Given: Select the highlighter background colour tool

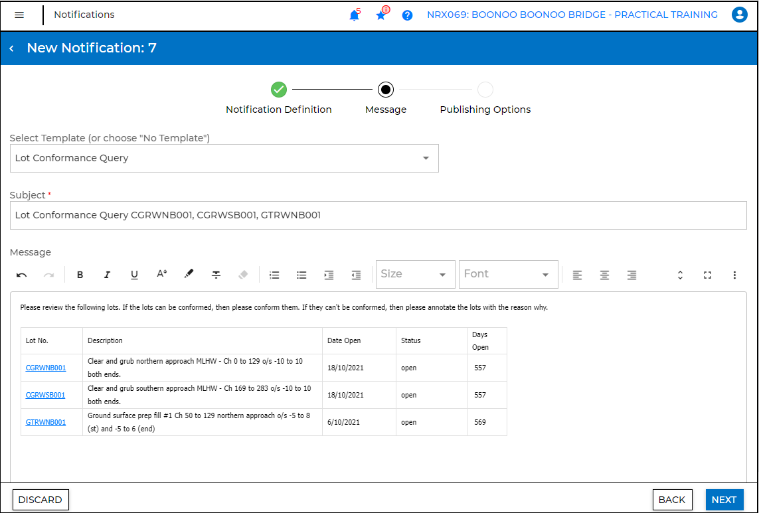Looking at the screenshot, I should (189, 274).
